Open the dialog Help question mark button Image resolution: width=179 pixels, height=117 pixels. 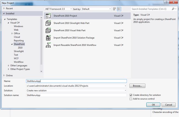coord(166,2)
